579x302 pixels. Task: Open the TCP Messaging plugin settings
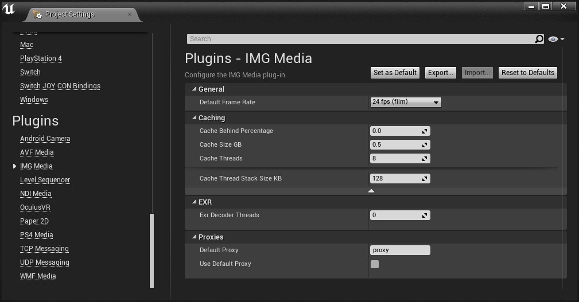click(x=44, y=249)
